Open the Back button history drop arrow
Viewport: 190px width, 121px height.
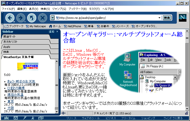click(14, 22)
